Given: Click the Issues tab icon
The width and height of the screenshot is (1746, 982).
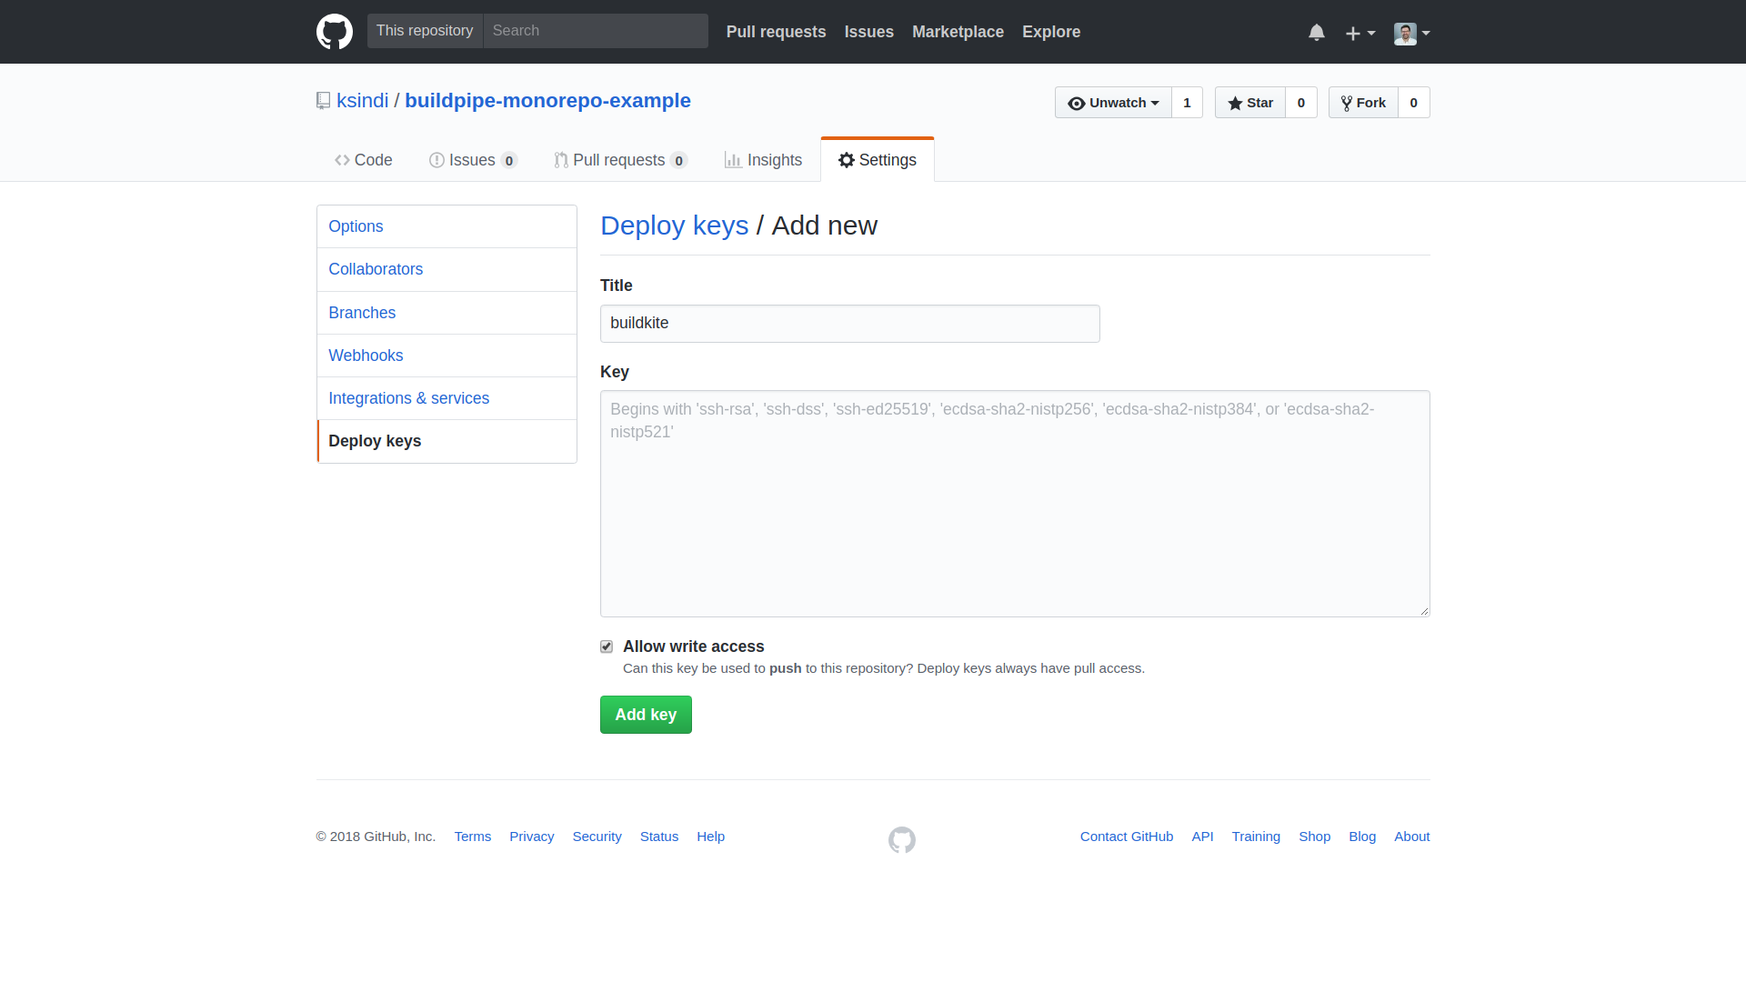Looking at the screenshot, I should point(436,158).
